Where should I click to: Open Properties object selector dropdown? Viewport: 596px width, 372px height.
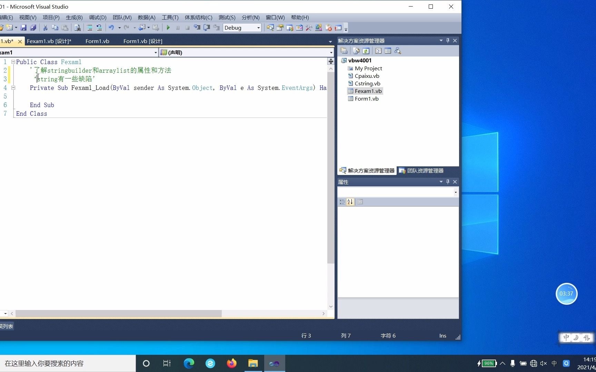(456, 192)
